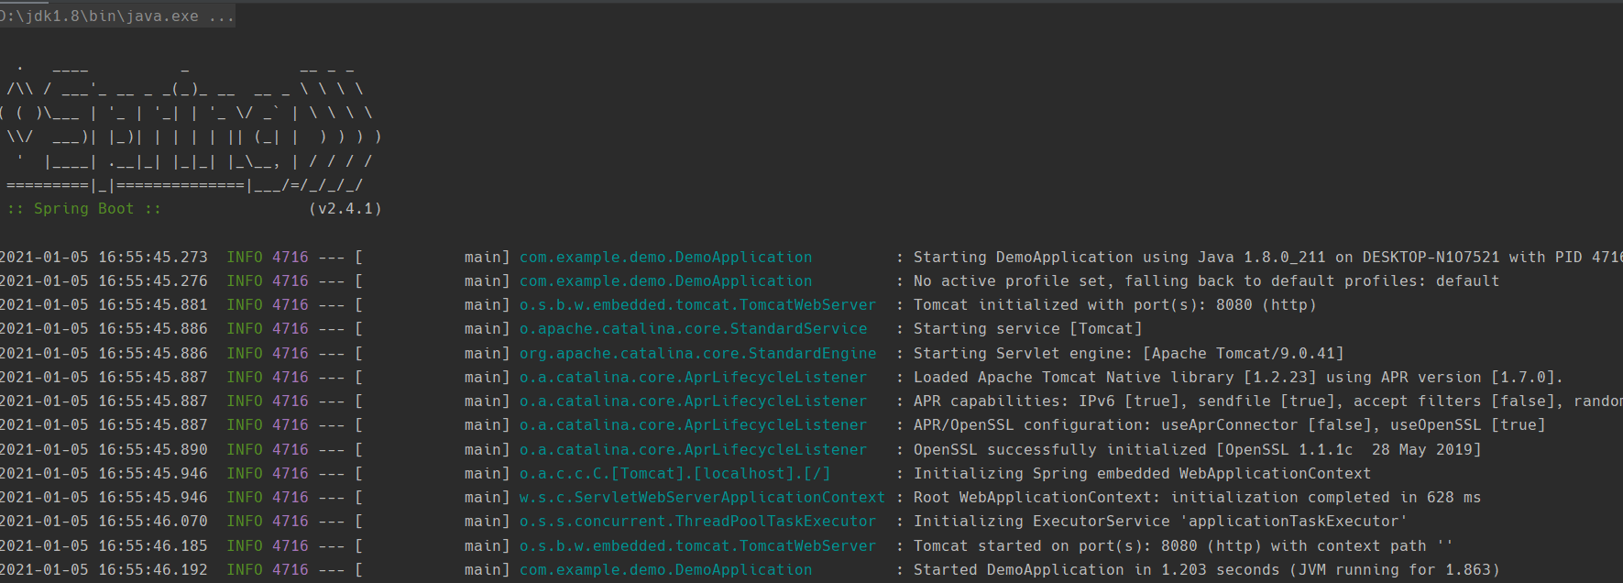Click 'Tomcat initialized with port(s): 8080' message
The width and height of the screenshot is (1623, 583).
1114,304
